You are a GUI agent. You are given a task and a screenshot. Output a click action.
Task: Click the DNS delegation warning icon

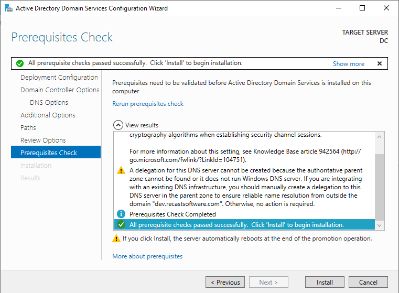pyautogui.click(x=121, y=170)
